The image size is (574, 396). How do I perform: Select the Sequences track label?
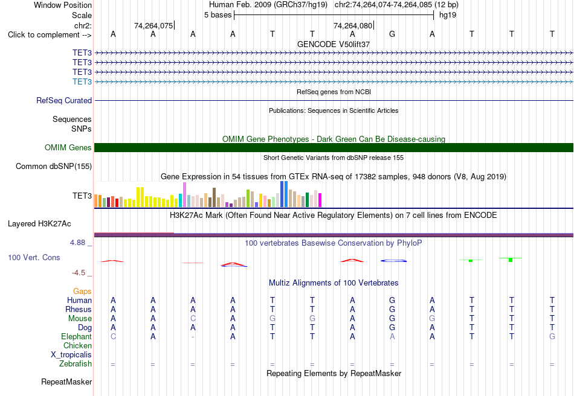(x=72, y=119)
